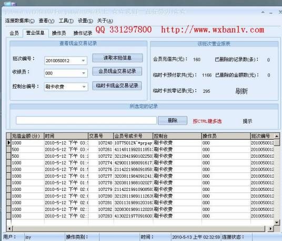Expand the 控制台编号 dropdown showing 刷卡收费
The image size is (282, 241).
coord(84,86)
